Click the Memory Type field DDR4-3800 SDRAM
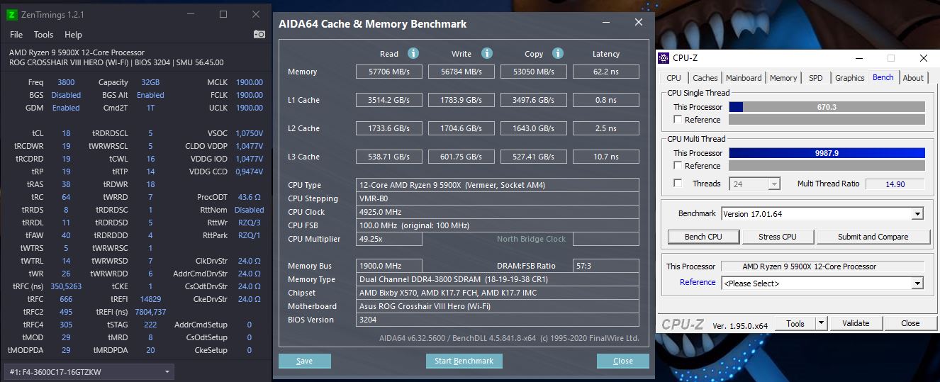Screen dimensions: 940x382 [x=498, y=279]
